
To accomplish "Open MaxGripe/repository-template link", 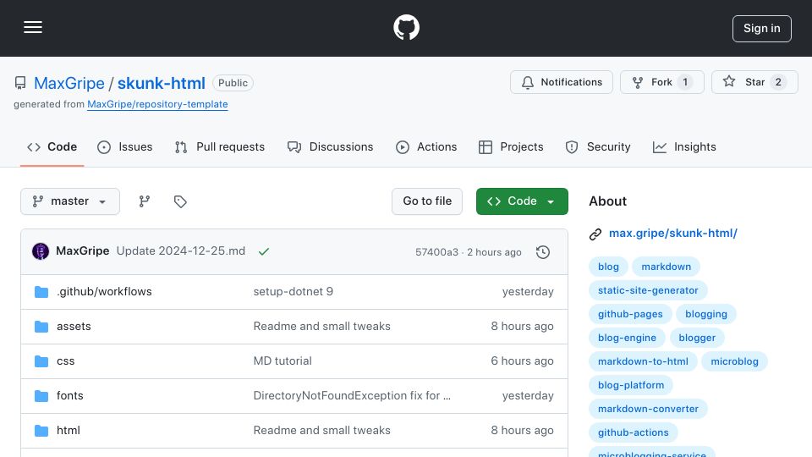I will (x=157, y=104).
